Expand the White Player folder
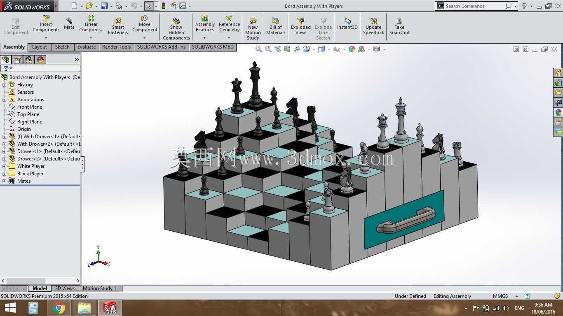Image resolution: width=563 pixels, height=316 pixels. pos(5,166)
